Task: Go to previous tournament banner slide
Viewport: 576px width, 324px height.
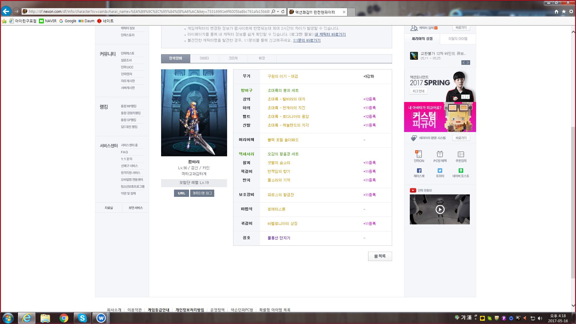Action: 463,97
